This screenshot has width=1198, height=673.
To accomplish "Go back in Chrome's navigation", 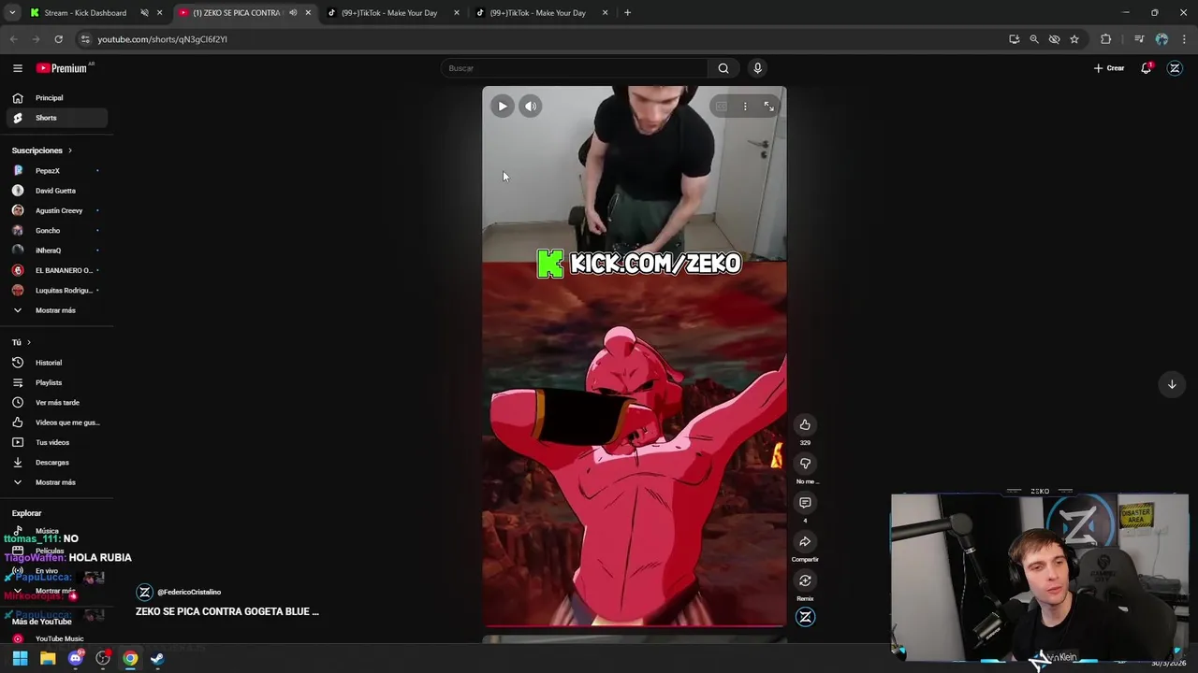I will [x=13, y=39].
